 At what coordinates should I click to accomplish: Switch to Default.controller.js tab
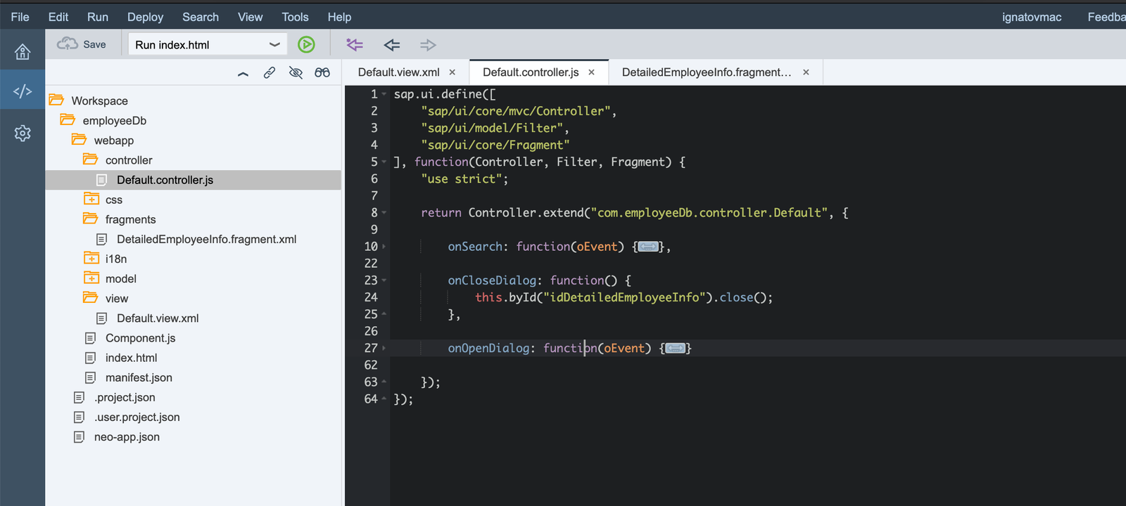tap(531, 72)
